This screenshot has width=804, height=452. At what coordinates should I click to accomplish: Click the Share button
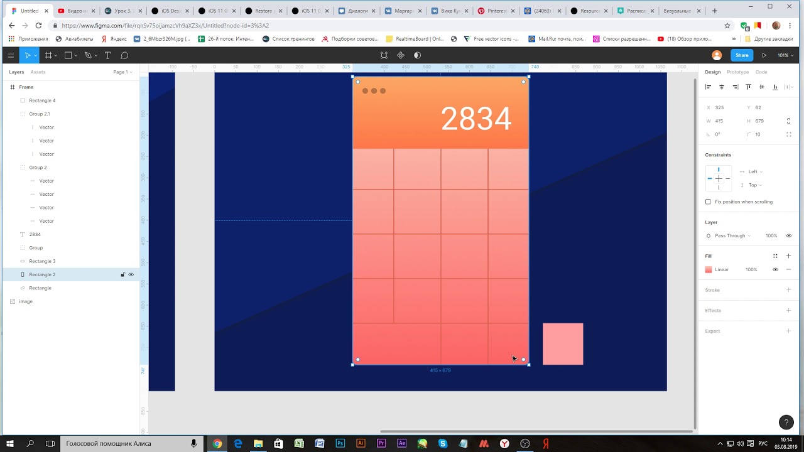pyautogui.click(x=742, y=55)
